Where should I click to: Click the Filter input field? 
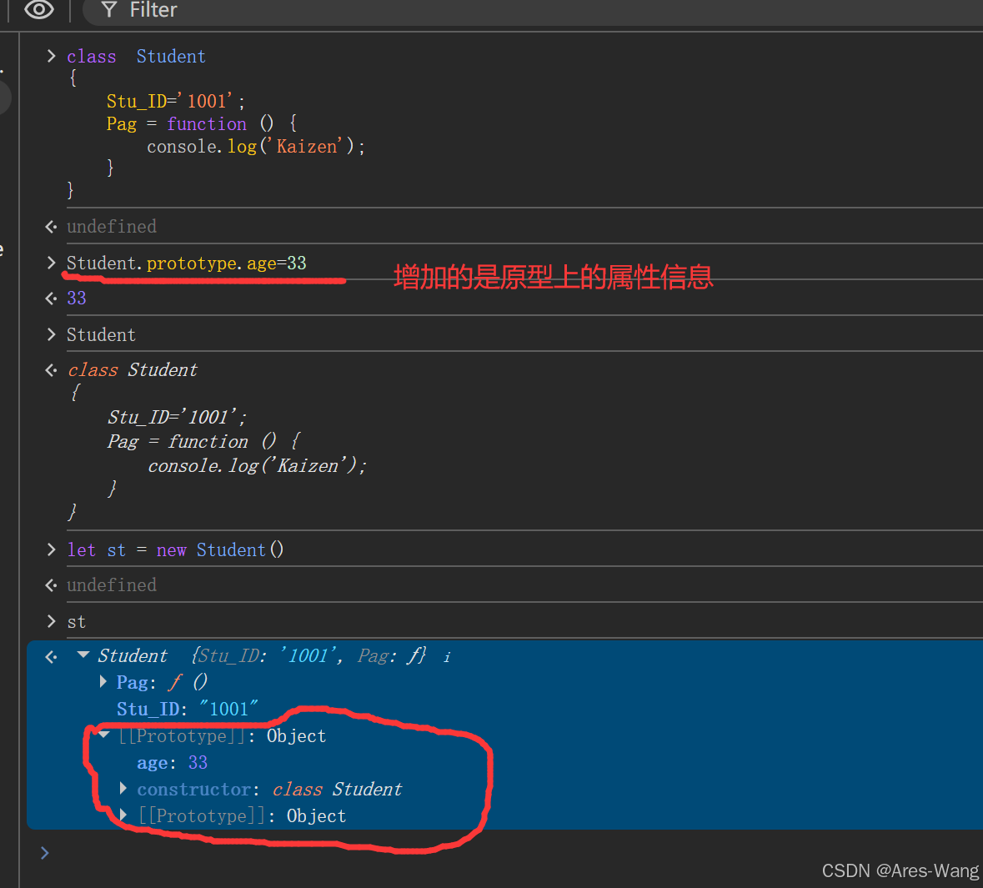533,11
